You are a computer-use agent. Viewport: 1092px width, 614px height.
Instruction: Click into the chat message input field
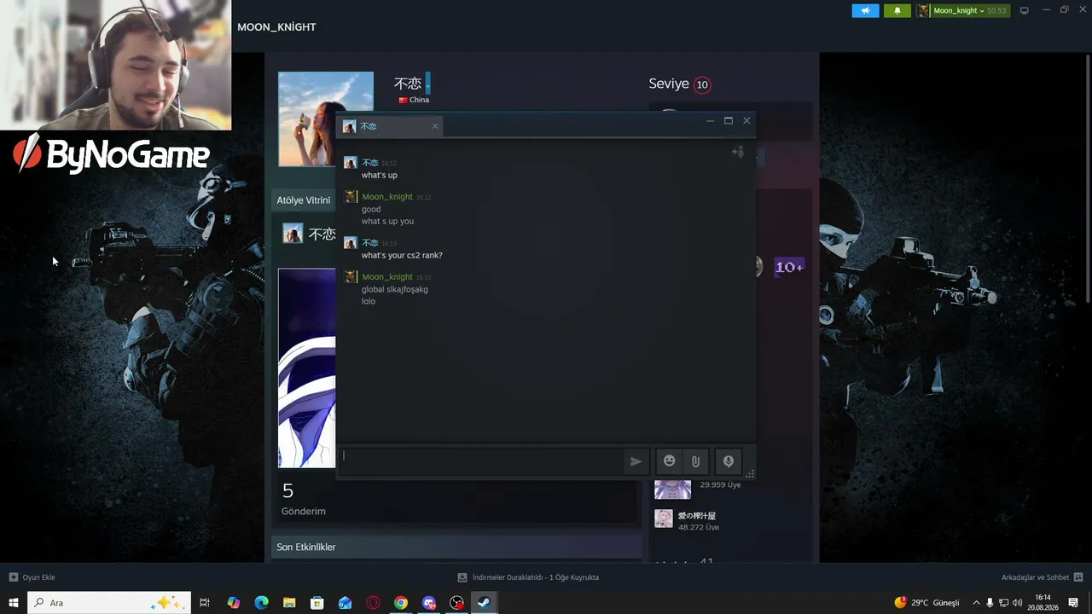pos(480,461)
